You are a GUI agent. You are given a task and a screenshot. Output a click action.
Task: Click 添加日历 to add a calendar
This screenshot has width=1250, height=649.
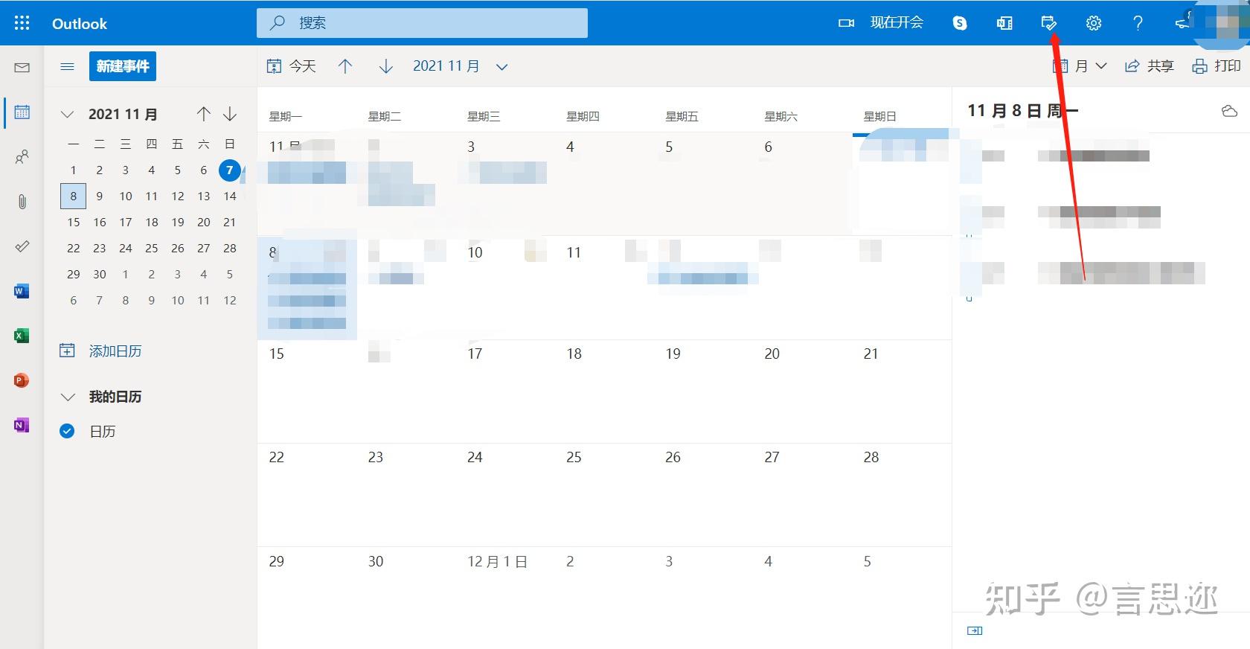[x=100, y=351]
